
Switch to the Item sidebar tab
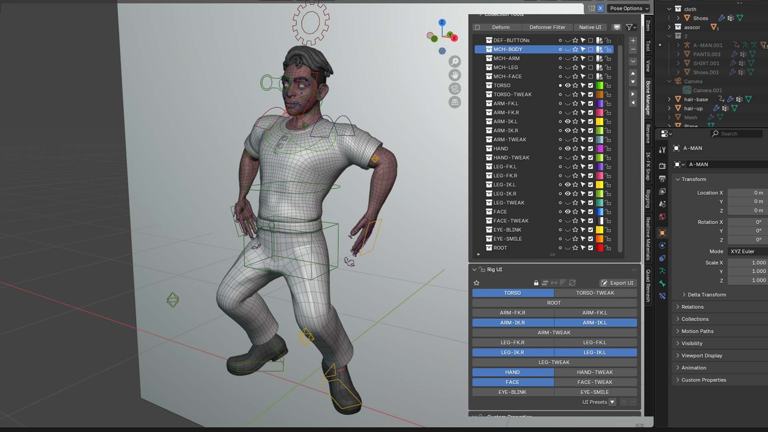pyautogui.click(x=648, y=25)
